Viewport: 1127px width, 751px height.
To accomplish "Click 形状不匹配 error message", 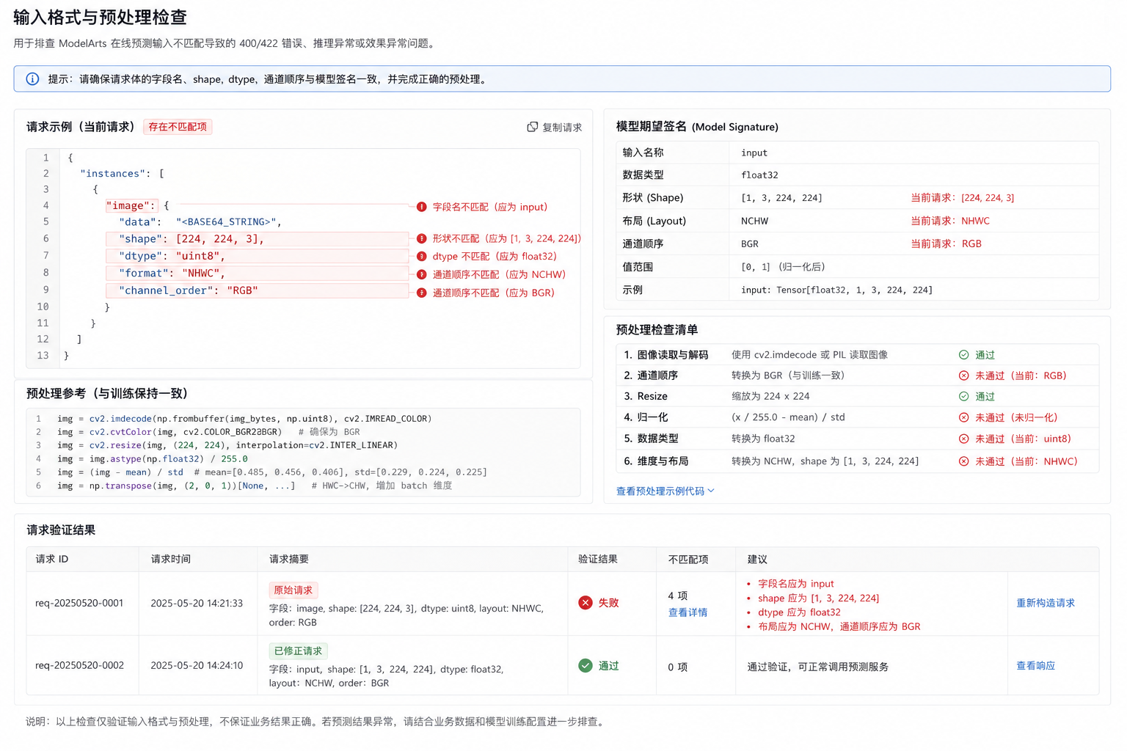I will [507, 238].
